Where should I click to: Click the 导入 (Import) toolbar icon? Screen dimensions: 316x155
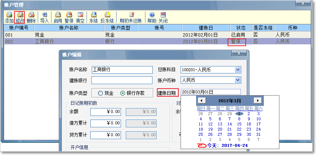[x=44, y=17]
